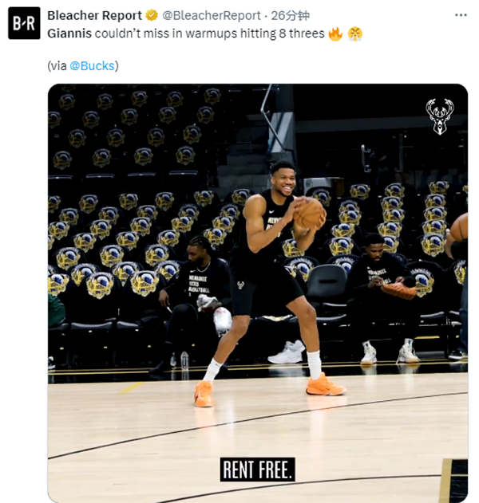The image size is (479, 503).
Task: Open the tweet's three-dot more menu
Action: coord(461,15)
